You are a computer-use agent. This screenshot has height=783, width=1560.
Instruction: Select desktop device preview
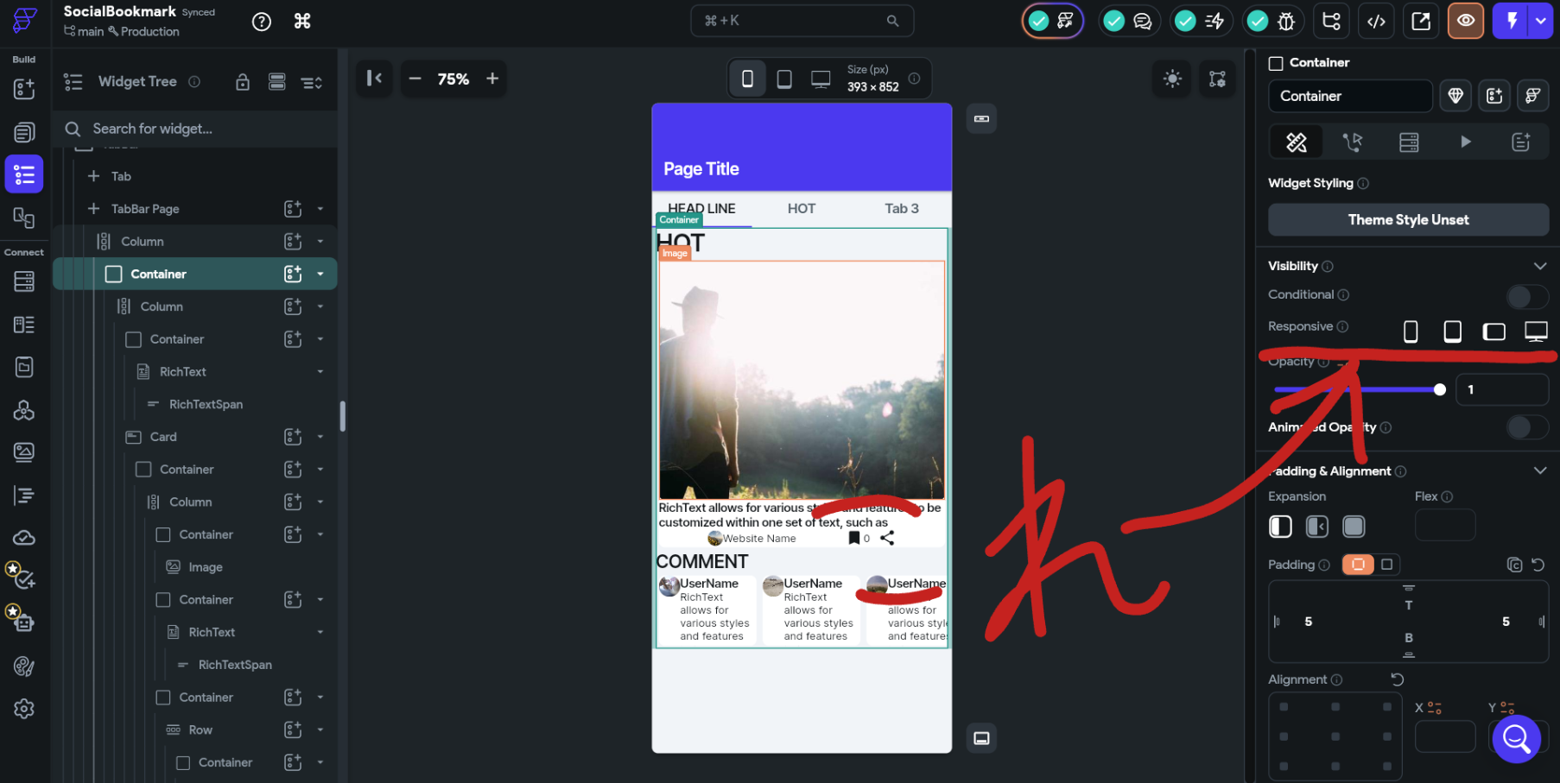coord(821,79)
